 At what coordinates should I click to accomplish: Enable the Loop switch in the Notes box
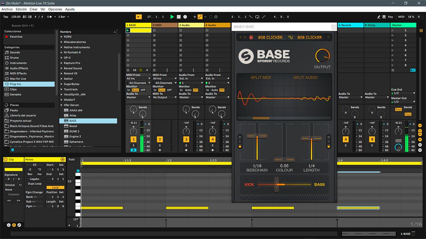tap(55, 187)
